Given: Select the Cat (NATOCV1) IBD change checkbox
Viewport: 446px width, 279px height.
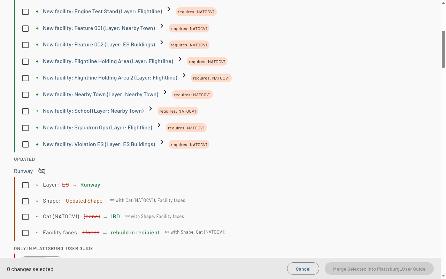Looking at the screenshot, I should coord(25,217).
